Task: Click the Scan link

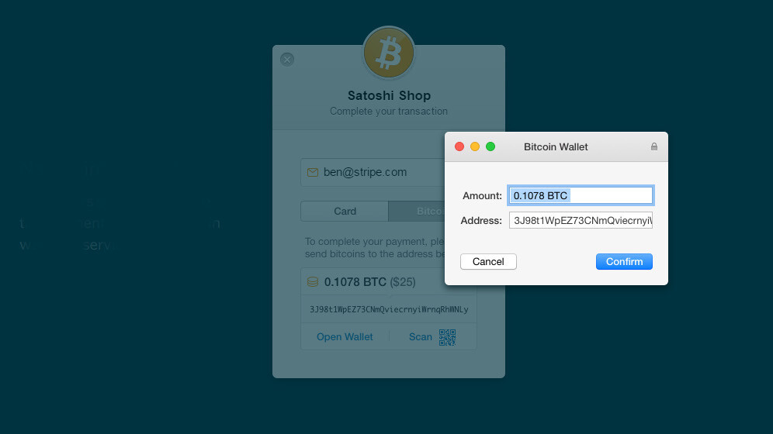Action: point(421,337)
